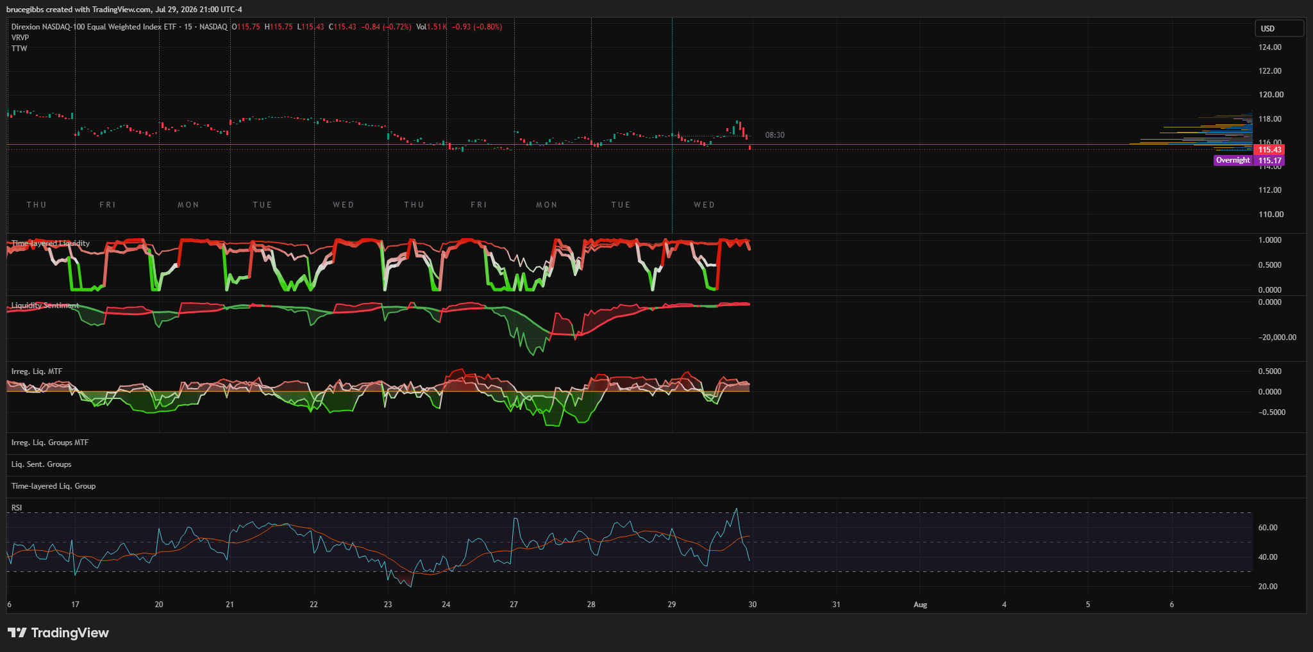Click date 17 on the time axis
This screenshot has width=1313, height=652.
(75, 605)
